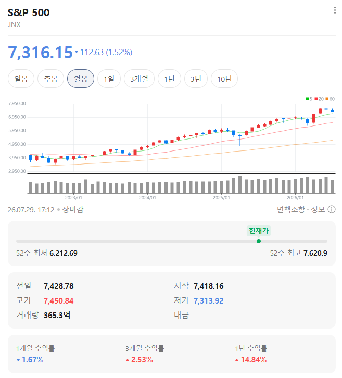
Task: Switch chart to 10년 range
Action: [x=224, y=79]
